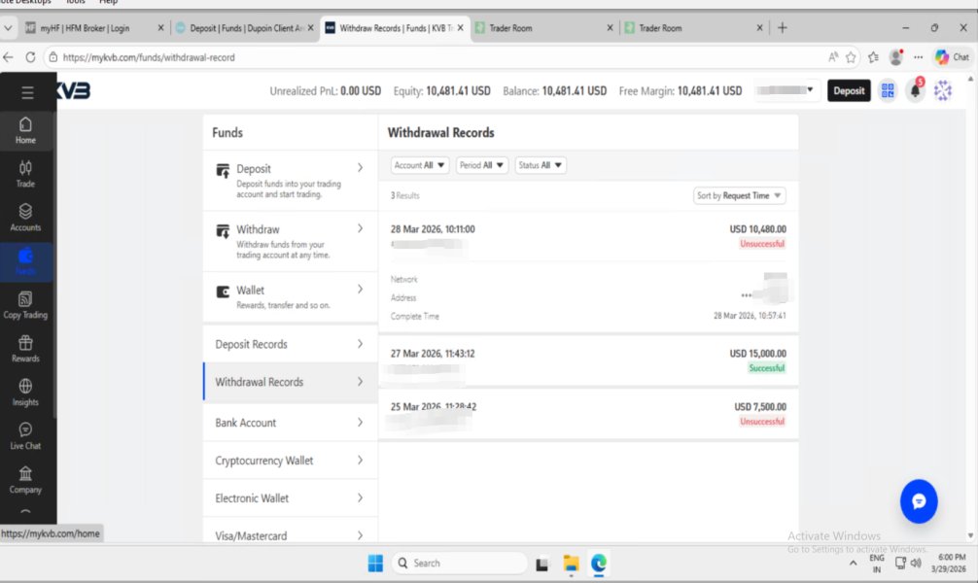The image size is (978, 583).
Task: Open Rewards gift icon in sidebar
Action: [x=25, y=349]
